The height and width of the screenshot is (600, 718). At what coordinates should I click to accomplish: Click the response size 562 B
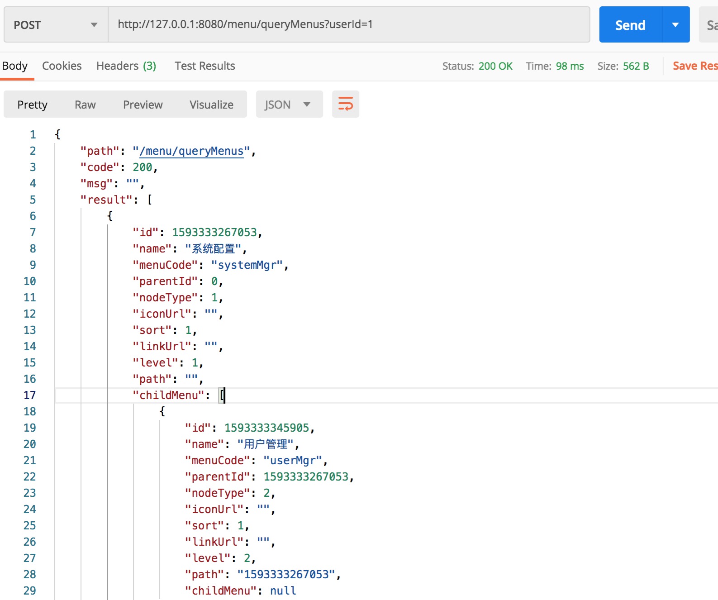636,66
